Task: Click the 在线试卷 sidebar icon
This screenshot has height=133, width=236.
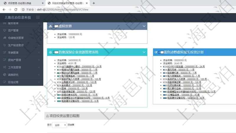Action: [4, 82]
